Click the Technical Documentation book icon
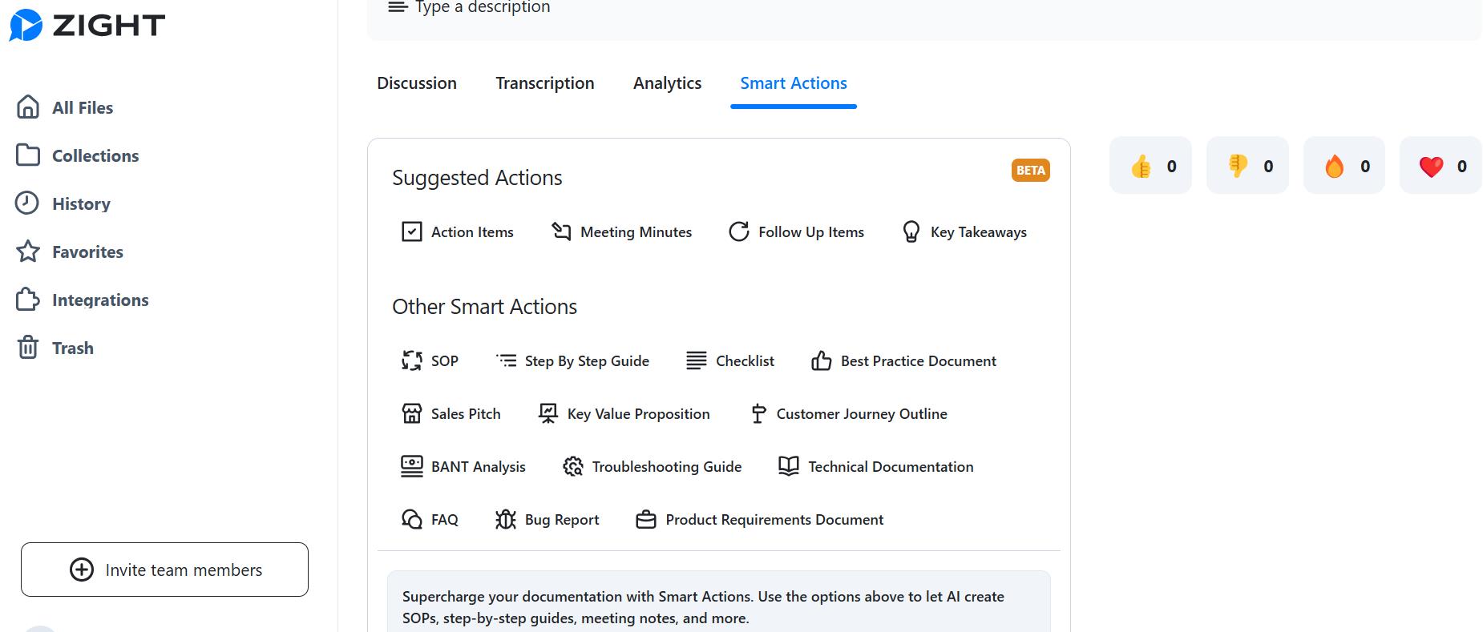The height and width of the screenshot is (632, 1483). tap(789, 466)
